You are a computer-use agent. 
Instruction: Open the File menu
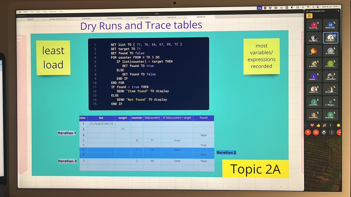point(32,12)
